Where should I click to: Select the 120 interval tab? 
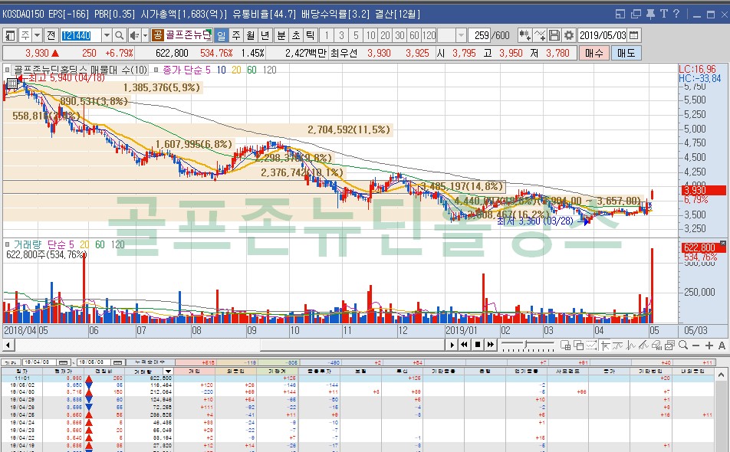pyautogui.click(x=429, y=35)
